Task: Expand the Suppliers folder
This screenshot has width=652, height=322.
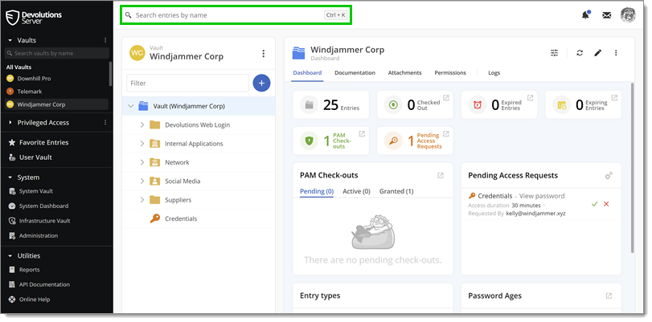Action: (141, 200)
